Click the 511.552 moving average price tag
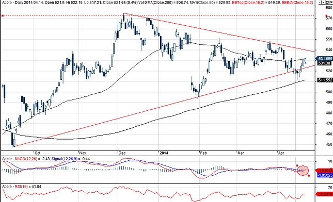Viewport: 333px width, 202px height. [325, 80]
